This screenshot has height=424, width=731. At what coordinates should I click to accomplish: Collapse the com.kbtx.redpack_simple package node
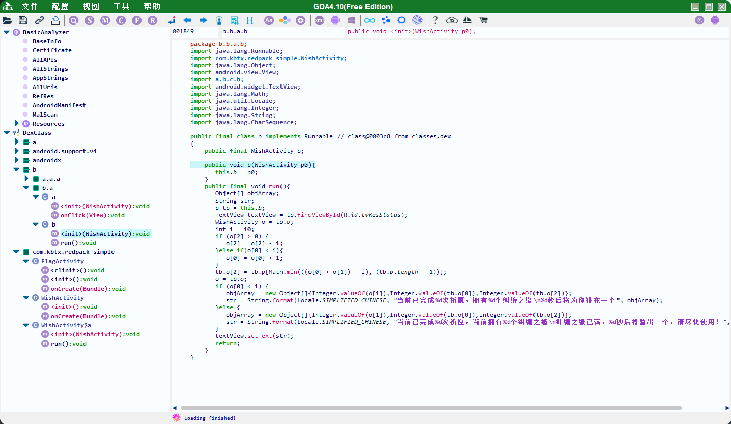tap(16, 252)
